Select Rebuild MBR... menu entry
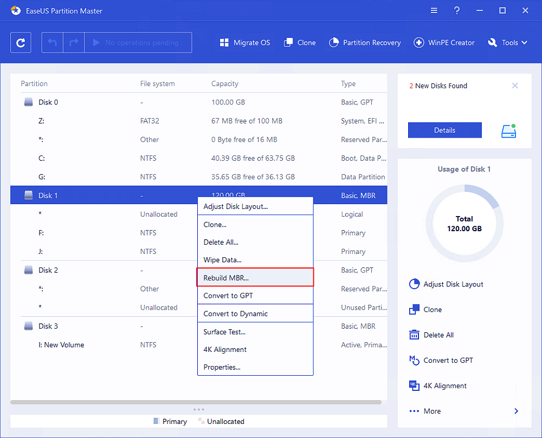The height and width of the screenshot is (438, 542). click(x=255, y=278)
